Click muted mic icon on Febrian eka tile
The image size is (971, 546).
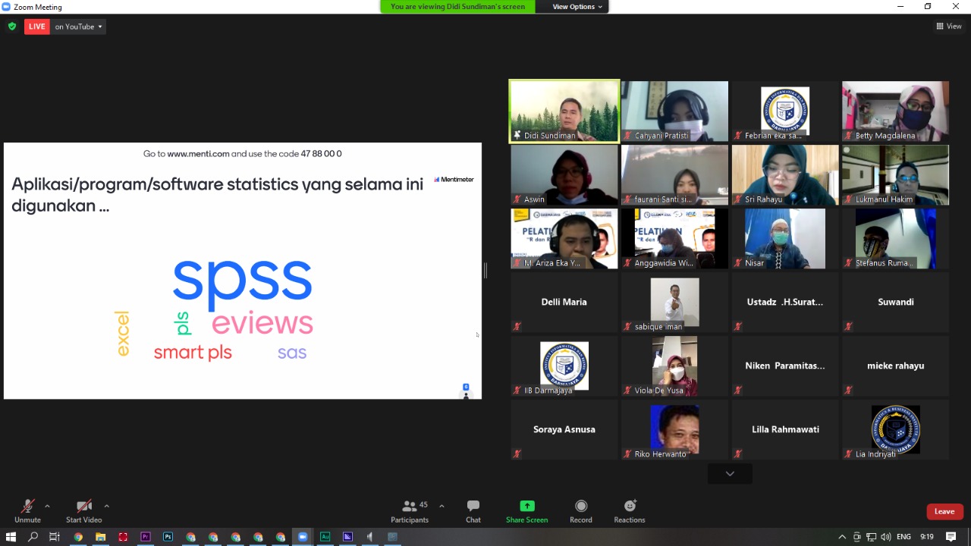(737, 136)
